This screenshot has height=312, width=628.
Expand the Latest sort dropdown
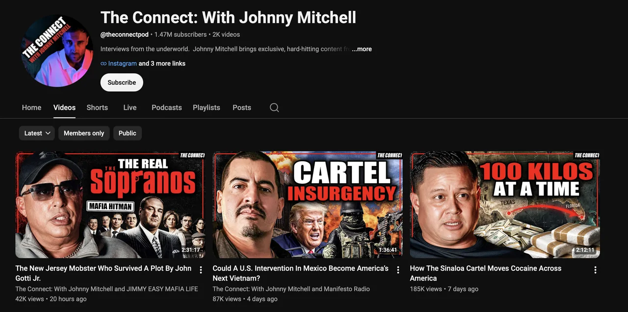click(37, 133)
